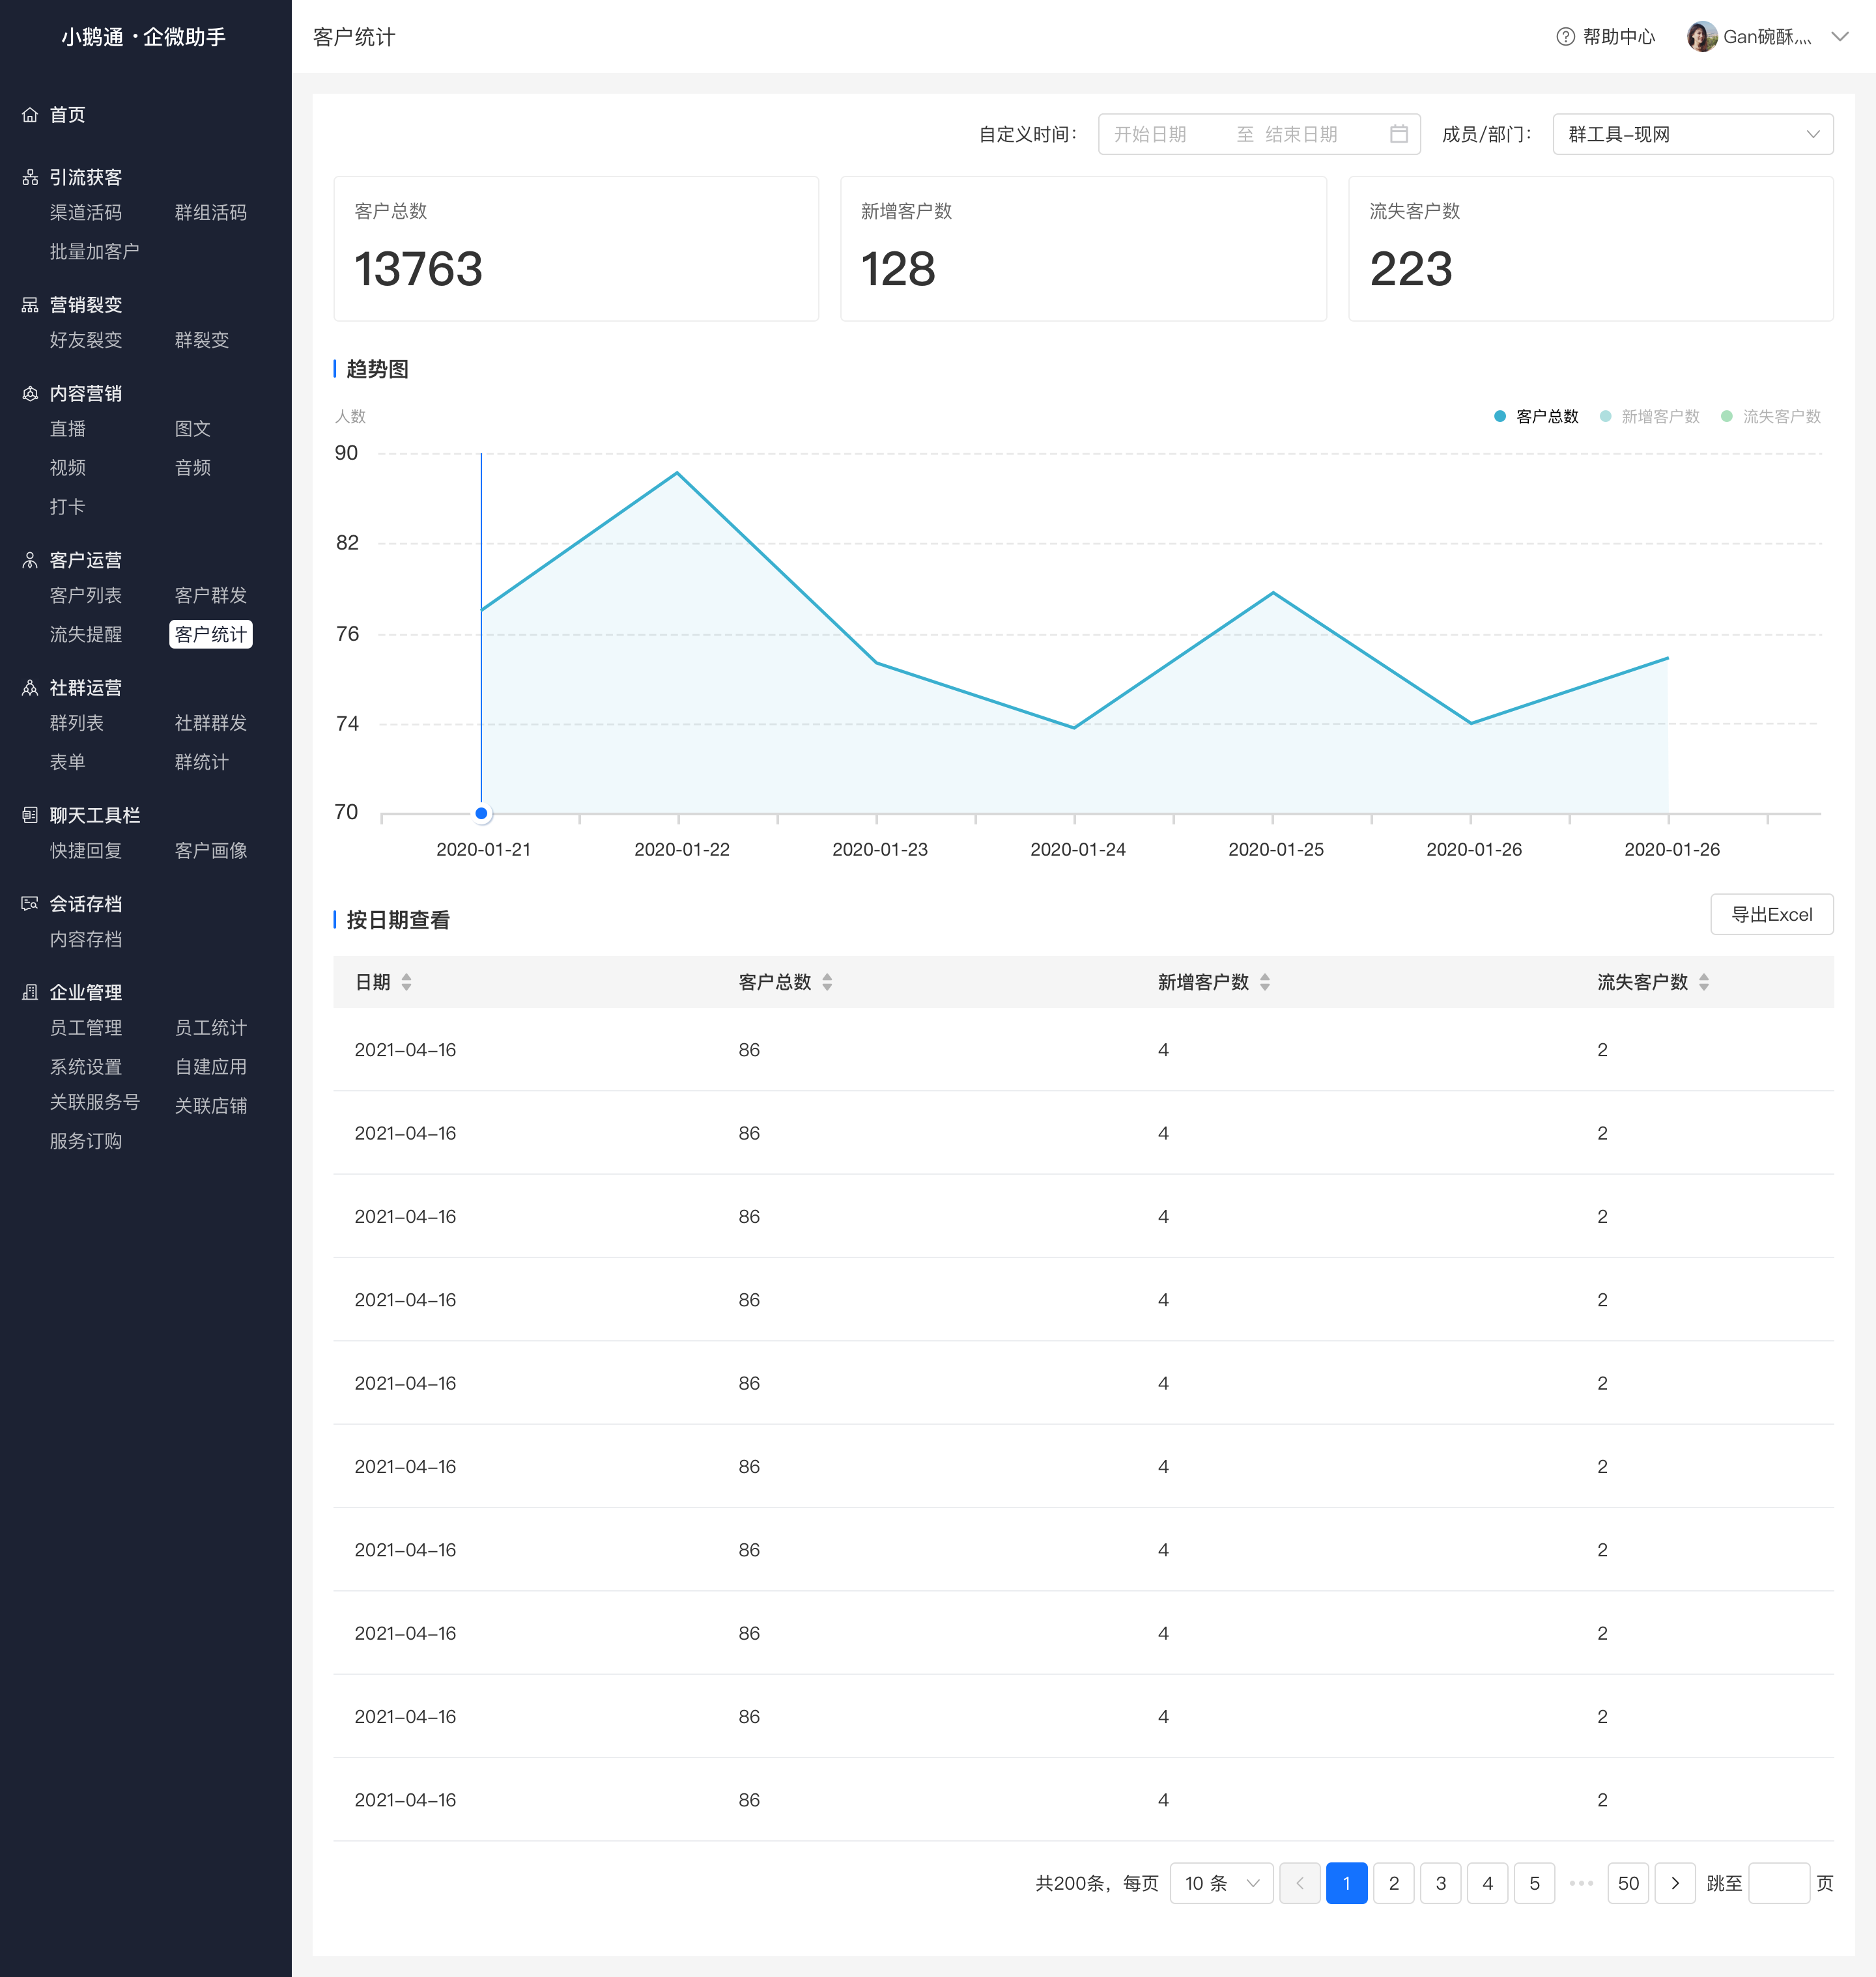This screenshot has height=1977, width=1876.
Task: Click the 会话存档 section icon
Action: [30, 904]
